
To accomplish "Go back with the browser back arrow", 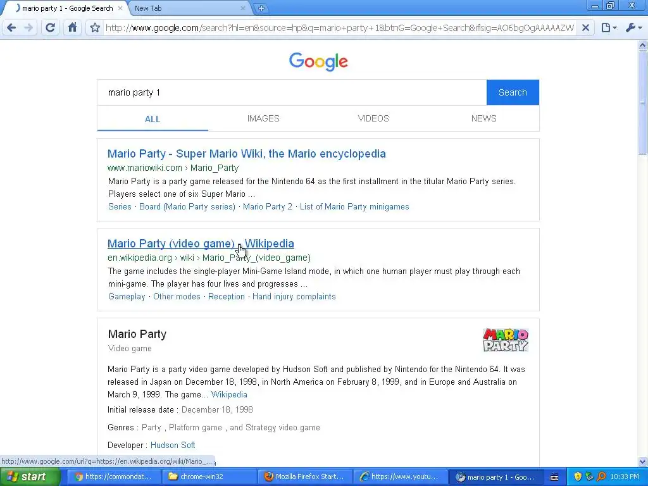I will pyautogui.click(x=11, y=28).
